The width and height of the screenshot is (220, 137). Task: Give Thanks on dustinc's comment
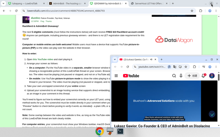pyautogui.click(x=48, y=21)
